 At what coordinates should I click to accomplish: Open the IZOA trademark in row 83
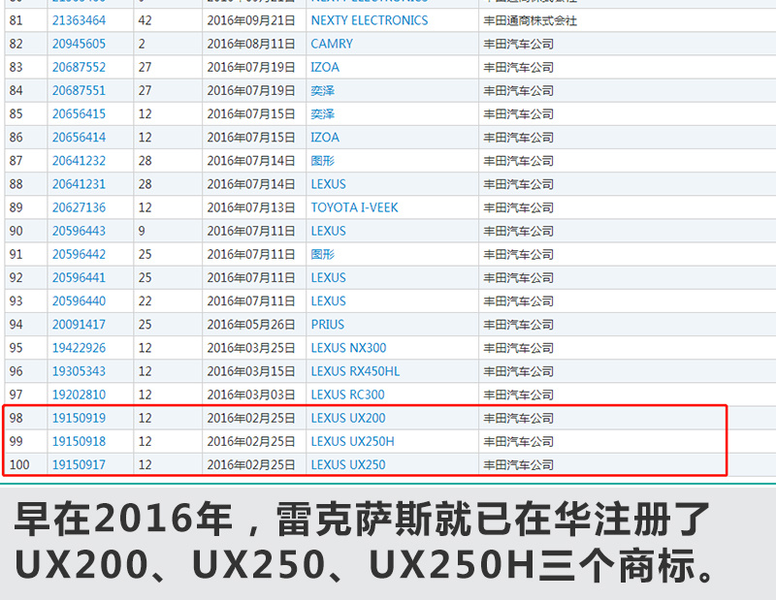[325, 67]
